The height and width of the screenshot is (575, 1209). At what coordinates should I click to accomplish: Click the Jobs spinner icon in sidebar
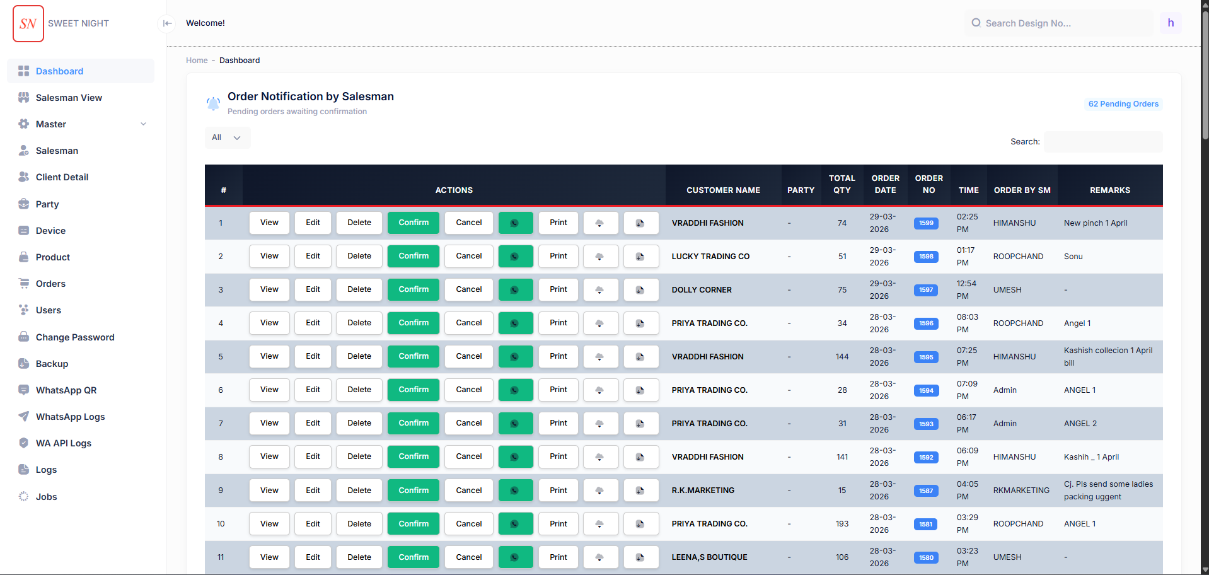point(23,496)
